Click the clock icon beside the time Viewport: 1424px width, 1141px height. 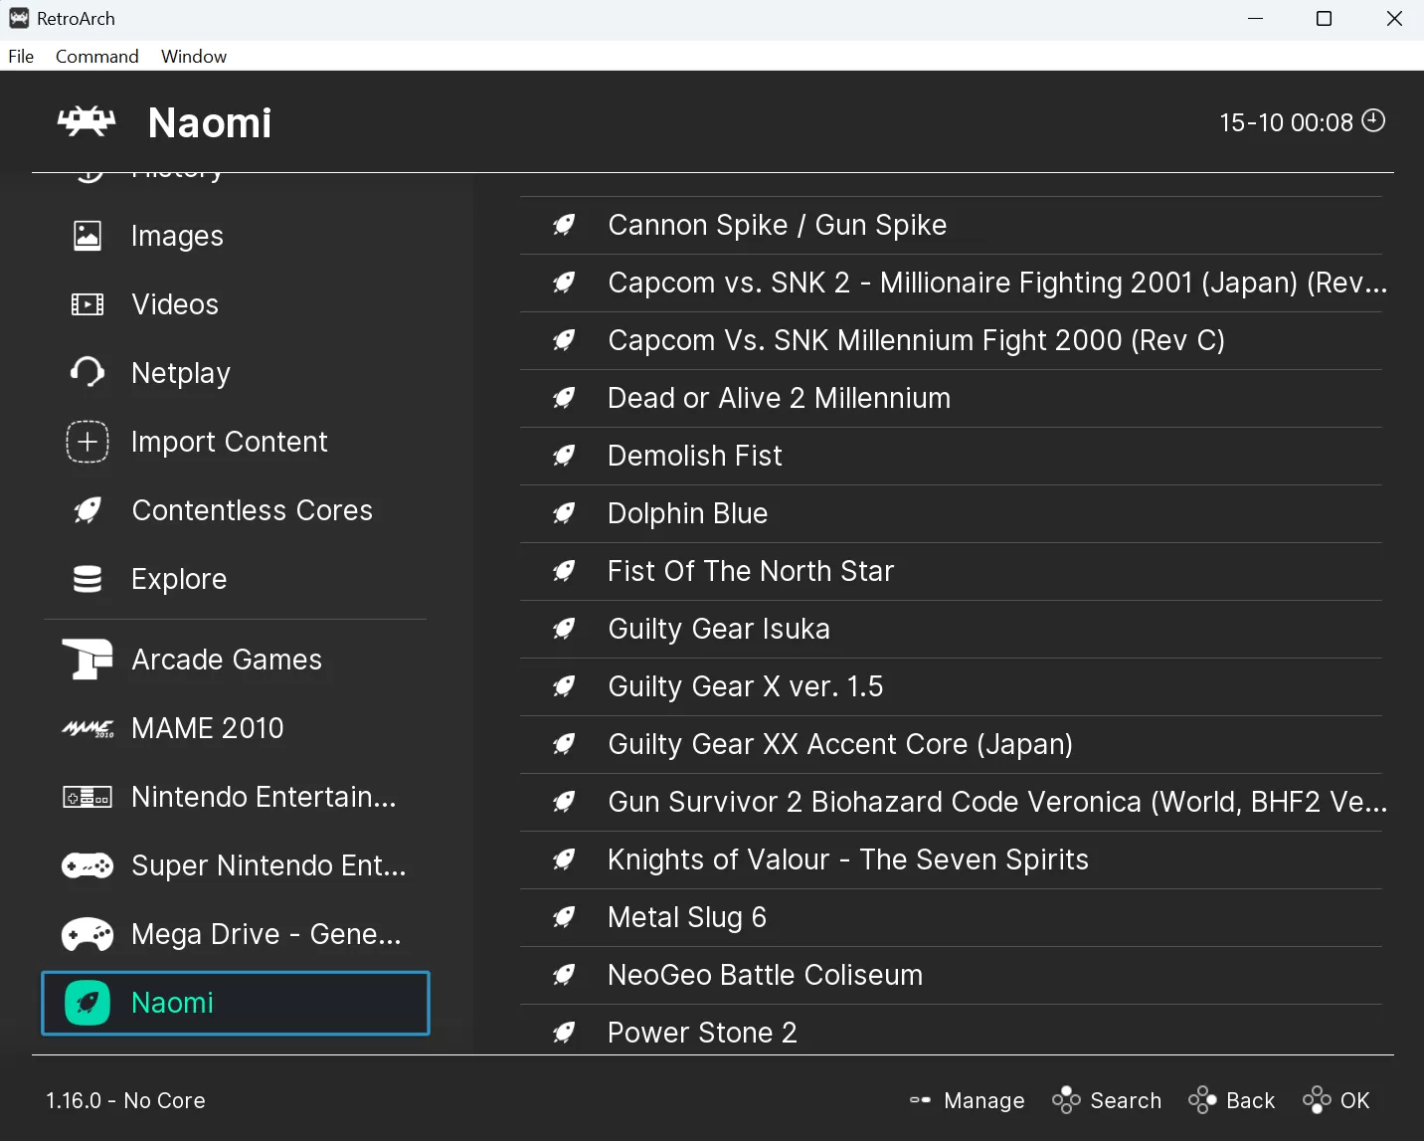tap(1373, 121)
